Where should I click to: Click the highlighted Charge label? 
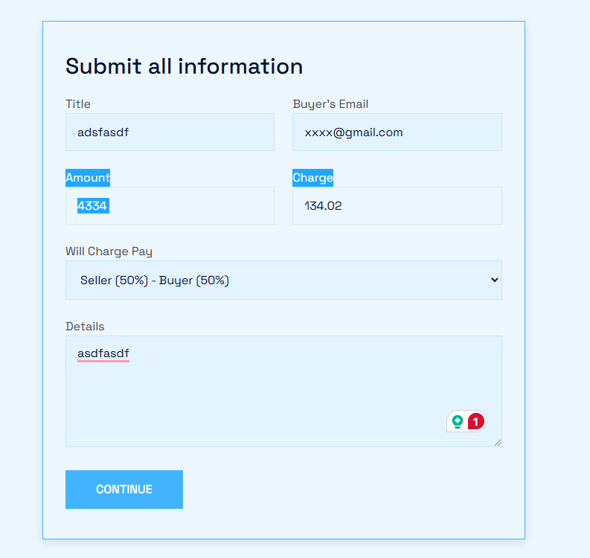tap(312, 178)
